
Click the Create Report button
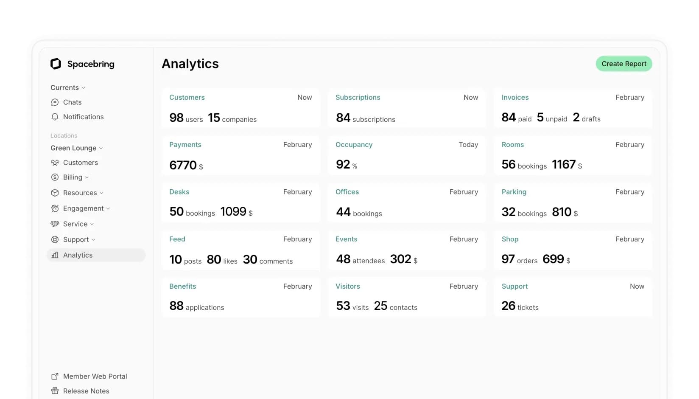point(624,64)
